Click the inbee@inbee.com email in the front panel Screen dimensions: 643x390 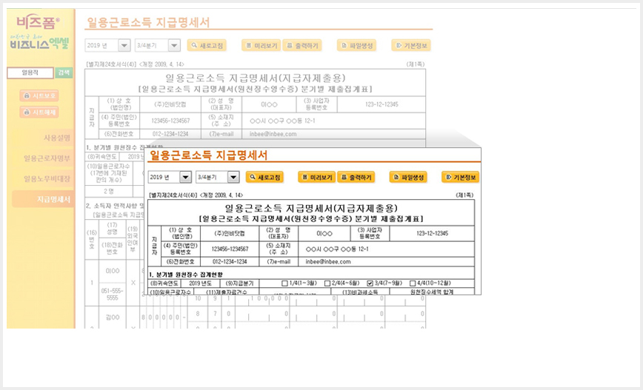click(328, 262)
